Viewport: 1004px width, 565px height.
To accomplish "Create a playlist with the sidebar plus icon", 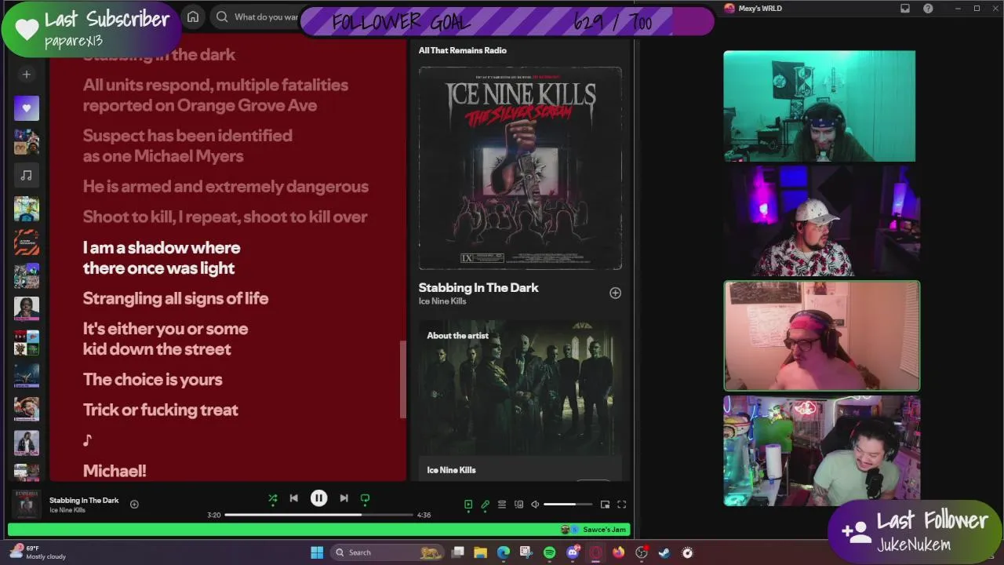I will [27, 75].
